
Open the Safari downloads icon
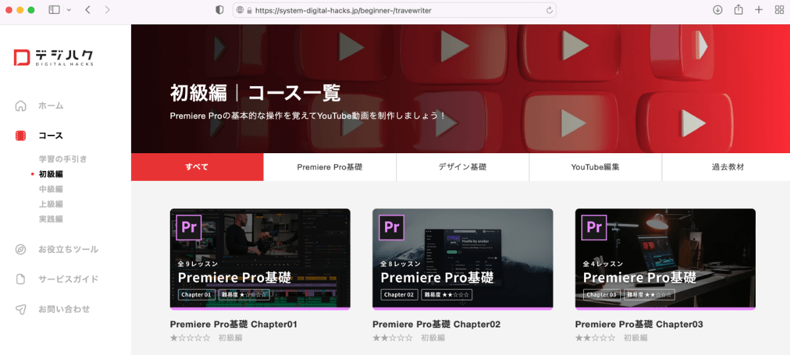click(x=718, y=10)
